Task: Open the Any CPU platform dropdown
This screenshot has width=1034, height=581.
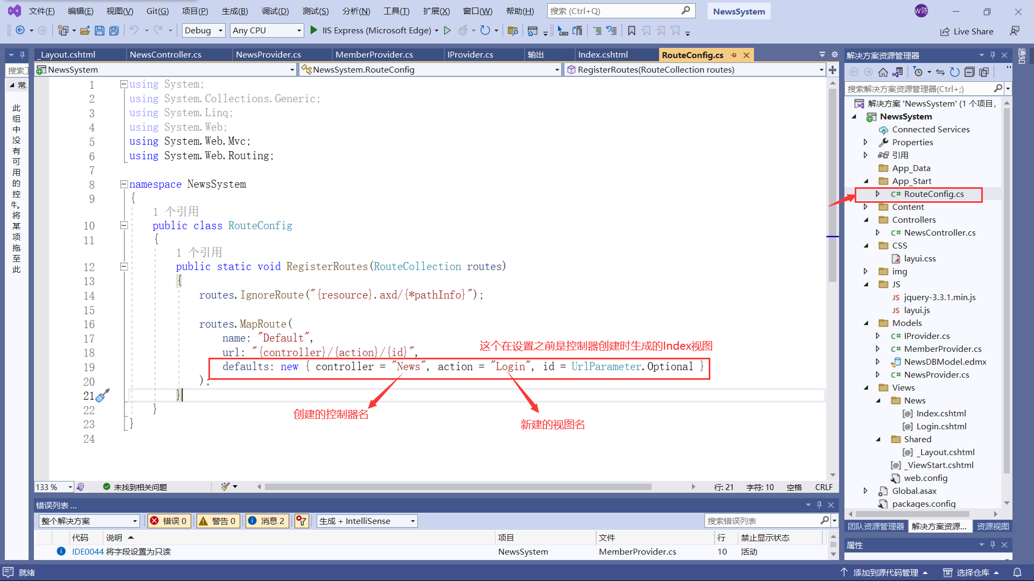Action: (267, 31)
